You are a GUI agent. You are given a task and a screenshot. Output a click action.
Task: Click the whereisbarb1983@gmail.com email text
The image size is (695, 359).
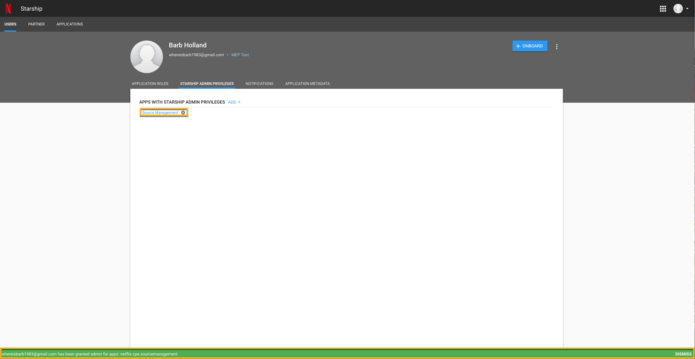click(x=196, y=55)
